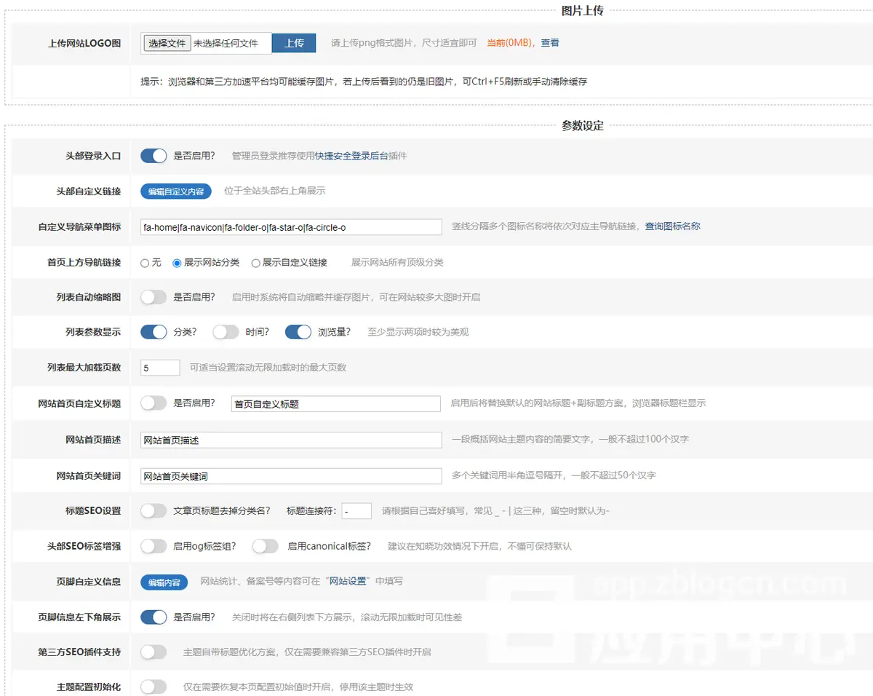The image size is (873, 696).
Task: Disable the 头部登录入口 enable toggle
Action: coord(154,156)
